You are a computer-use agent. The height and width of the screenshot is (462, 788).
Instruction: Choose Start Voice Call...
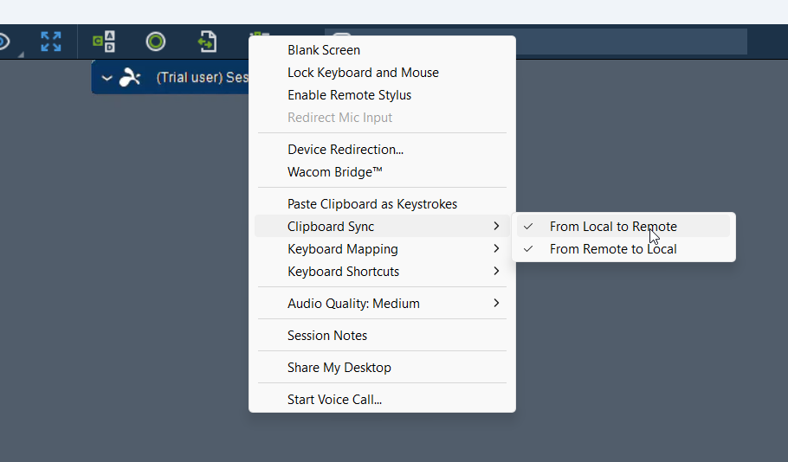click(x=382, y=400)
